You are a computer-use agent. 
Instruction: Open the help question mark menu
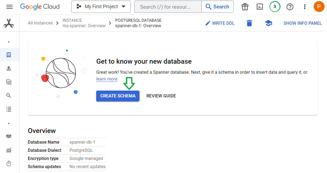point(290,7)
